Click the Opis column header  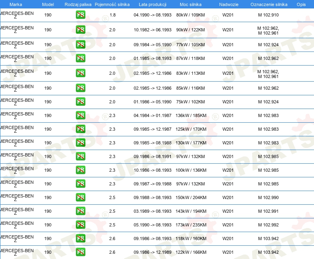pos(301,4)
